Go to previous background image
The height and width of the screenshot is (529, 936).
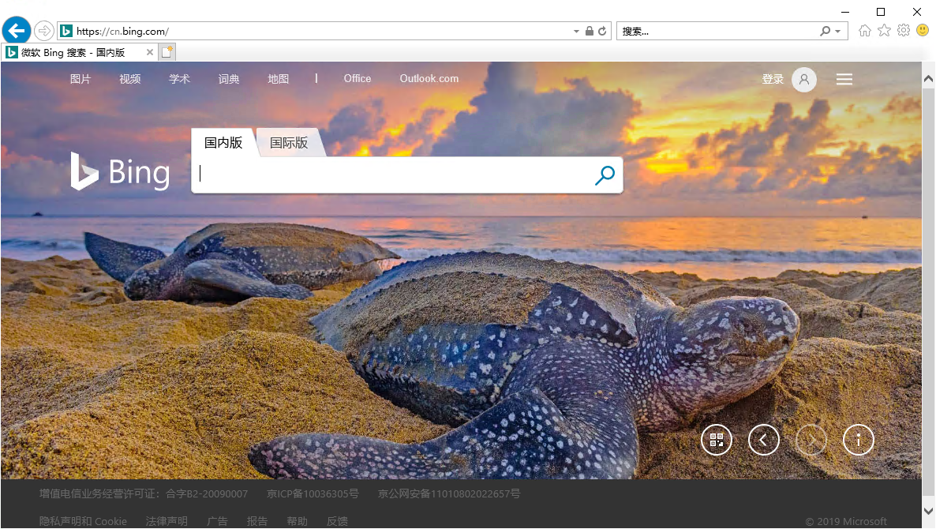pyautogui.click(x=763, y=440)
